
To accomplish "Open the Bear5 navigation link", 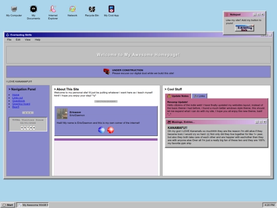I will pos(15,107).
